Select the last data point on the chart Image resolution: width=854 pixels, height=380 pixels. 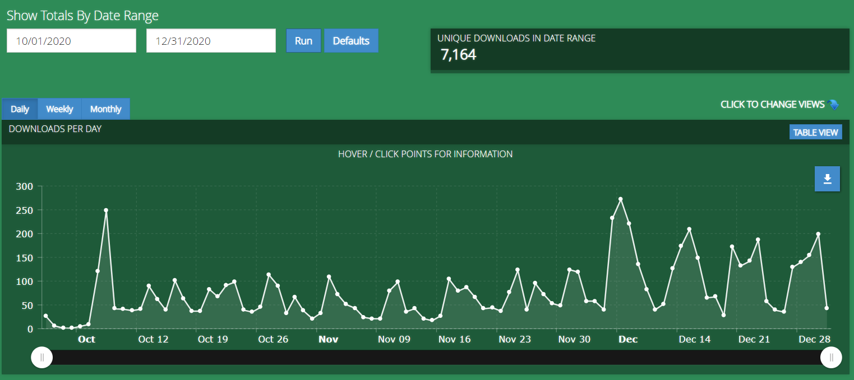click(x=827, y=308)
